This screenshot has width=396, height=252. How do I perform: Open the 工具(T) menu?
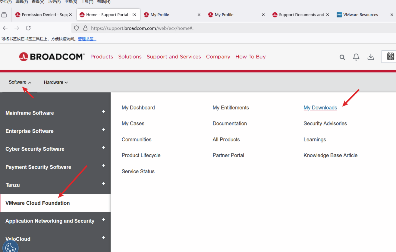click(87, 2)
